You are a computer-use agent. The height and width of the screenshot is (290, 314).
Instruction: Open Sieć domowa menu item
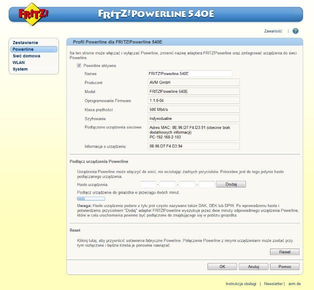[26, 56]
